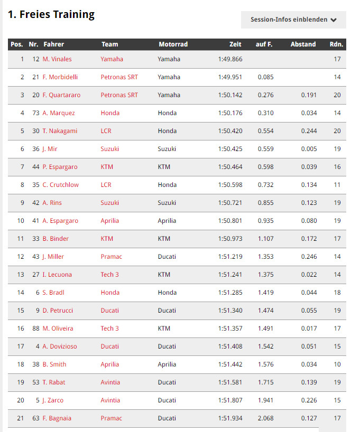The image size is (351, 432).
Task: Select F. Quartararo in the results
Action: [60, 95]
